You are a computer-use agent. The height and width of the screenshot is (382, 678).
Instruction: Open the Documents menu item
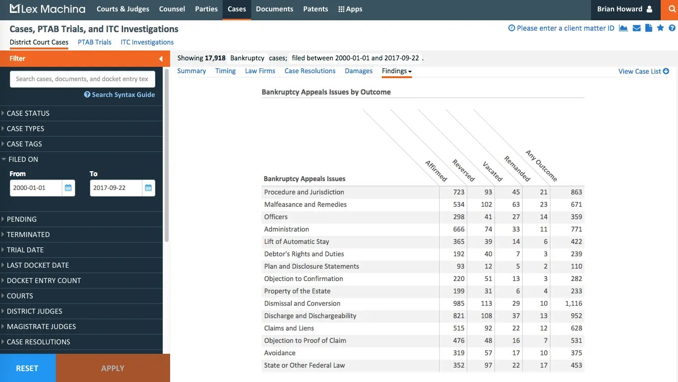click(x=274, y=9)
